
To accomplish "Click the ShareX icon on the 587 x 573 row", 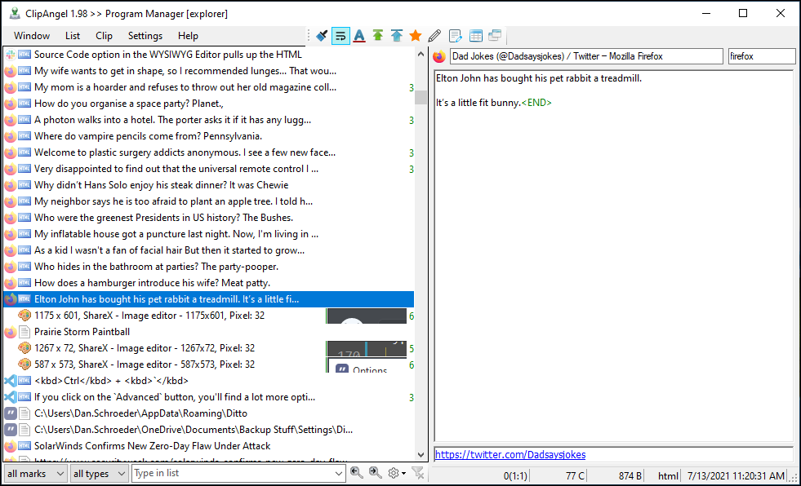I will click(x=24, y=364).
